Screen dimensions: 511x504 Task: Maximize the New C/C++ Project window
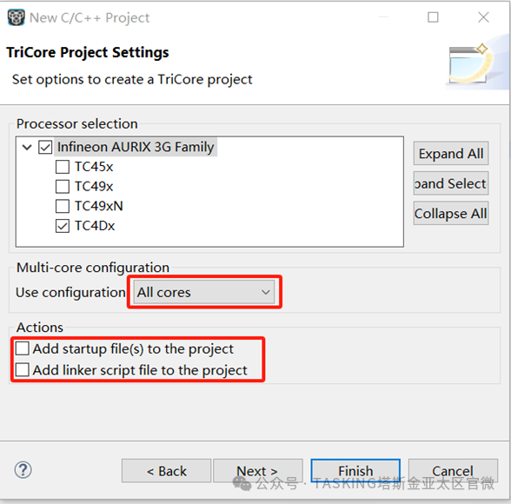(x=433, y=17)
